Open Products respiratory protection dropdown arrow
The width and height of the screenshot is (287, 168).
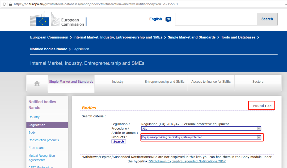pos(259,137)
